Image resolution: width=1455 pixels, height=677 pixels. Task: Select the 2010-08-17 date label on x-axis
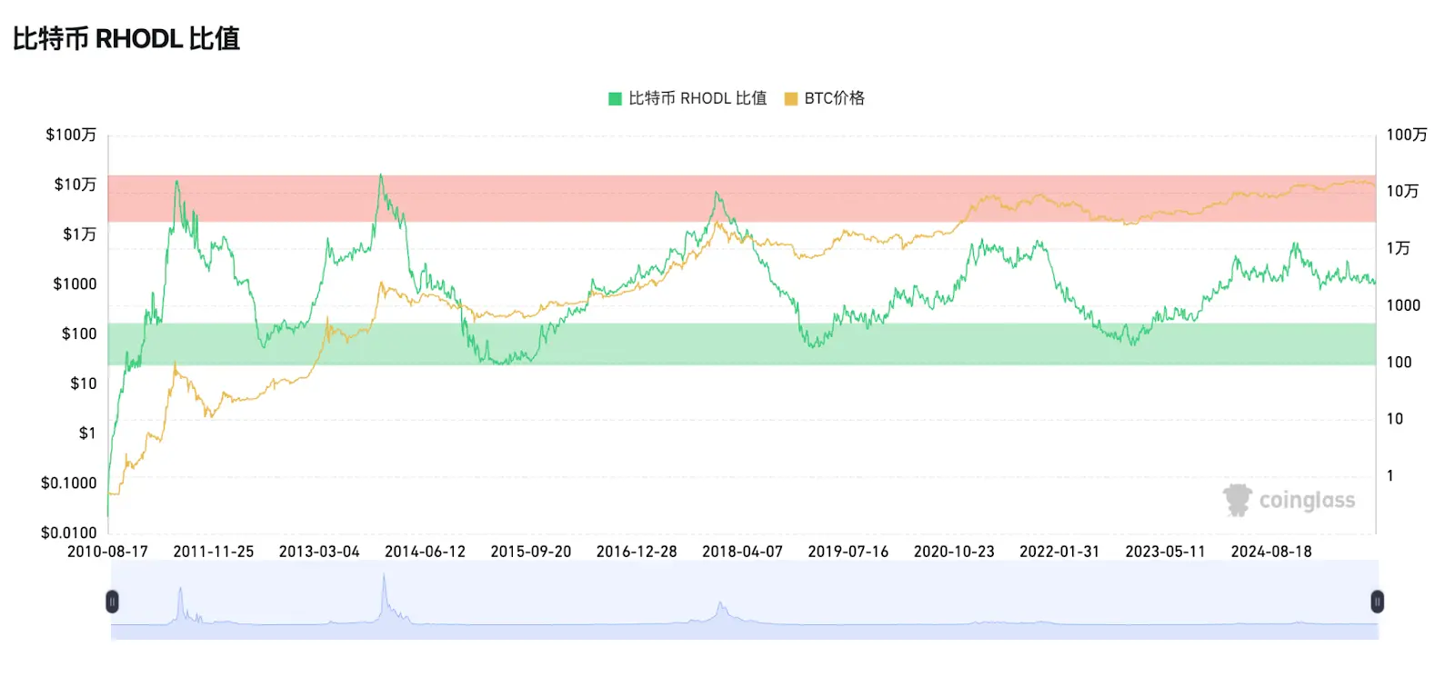107,552
